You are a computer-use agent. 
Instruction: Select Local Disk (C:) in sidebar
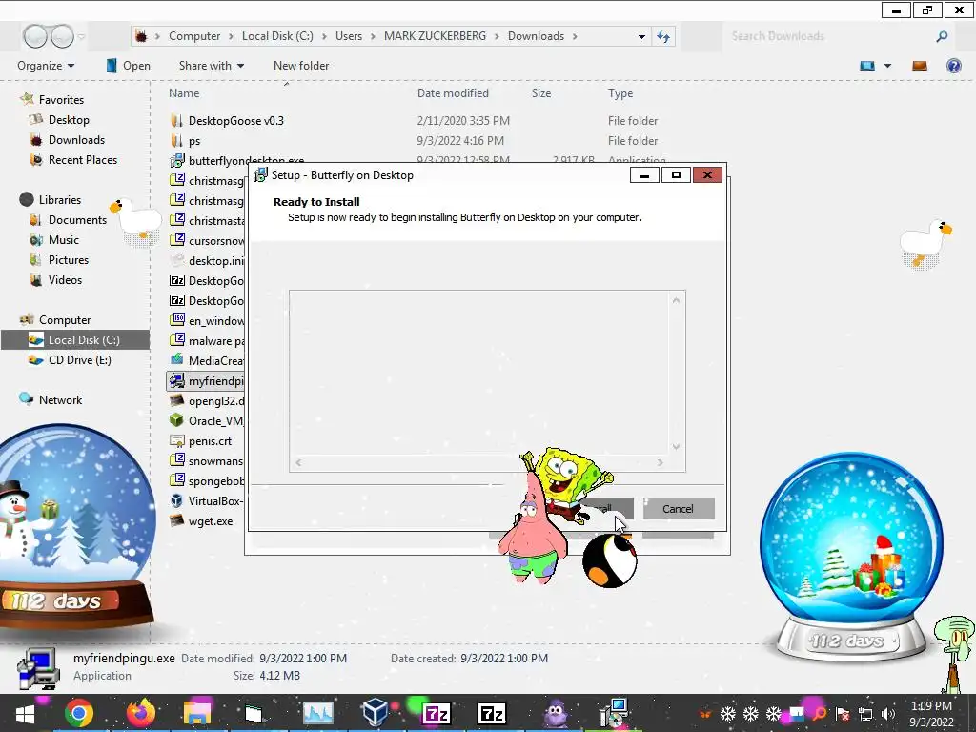click(75, 340)
